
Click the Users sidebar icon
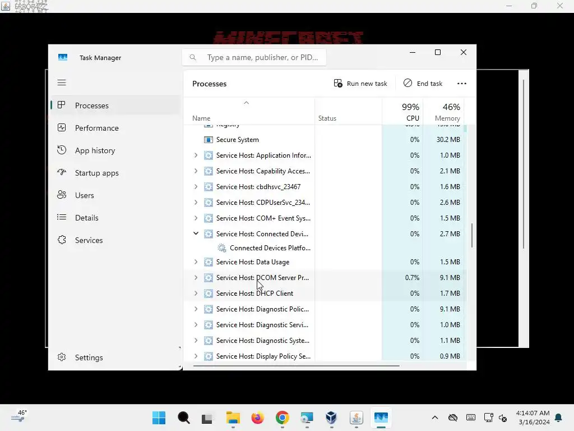click(62, 195)
